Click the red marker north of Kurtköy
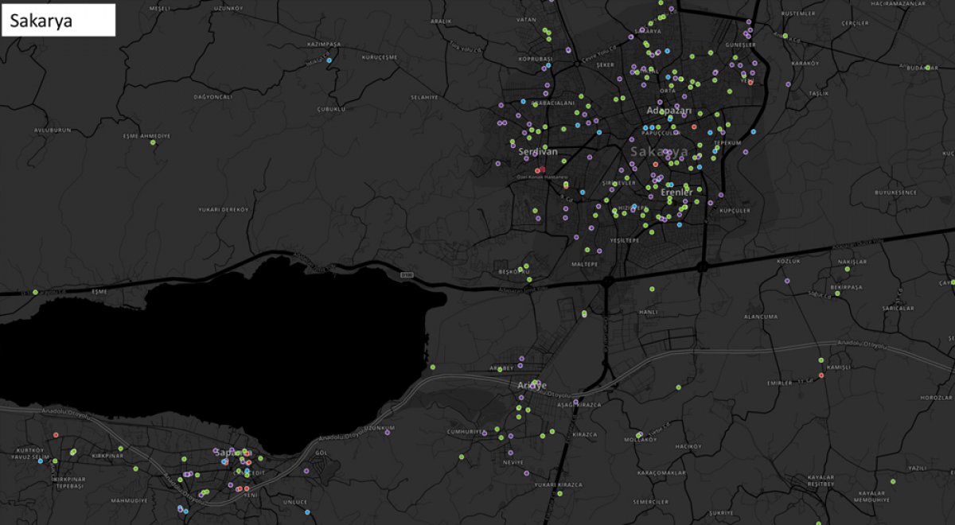The height and width of the screenshot is (525, 955). point(56,435)
